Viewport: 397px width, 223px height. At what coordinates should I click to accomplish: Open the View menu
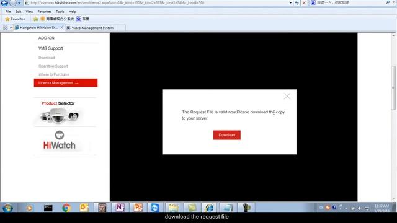[x=29, y=12]
